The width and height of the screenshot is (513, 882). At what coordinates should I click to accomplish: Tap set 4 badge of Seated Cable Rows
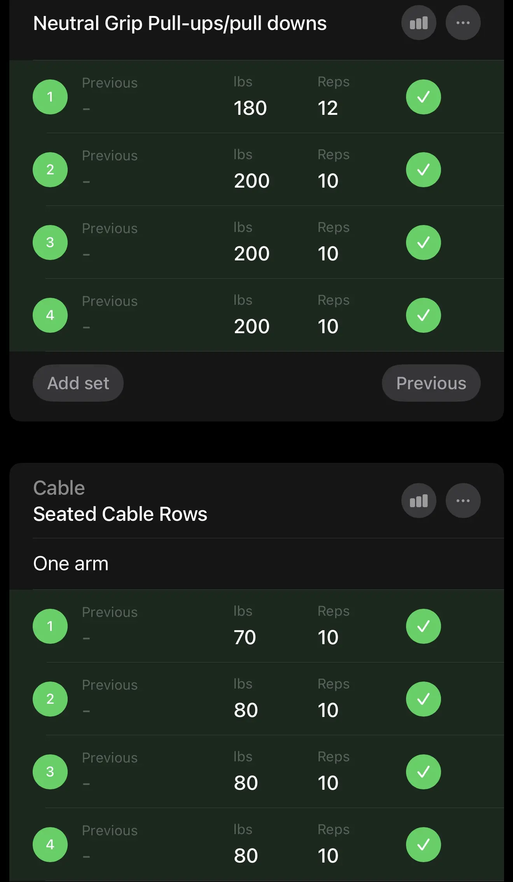click(50, 845)
